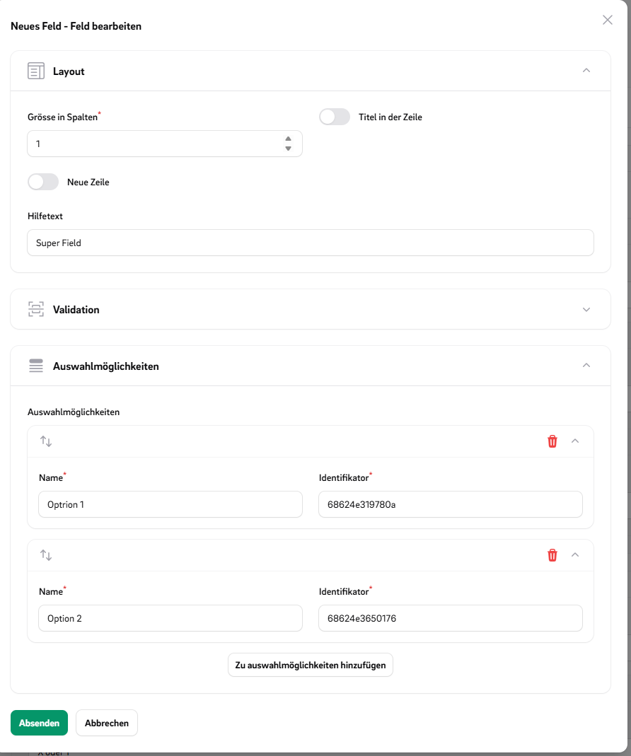631x756 pixels.
Task: Collapse the Optrion 1 option card
Action: (575, 441)
